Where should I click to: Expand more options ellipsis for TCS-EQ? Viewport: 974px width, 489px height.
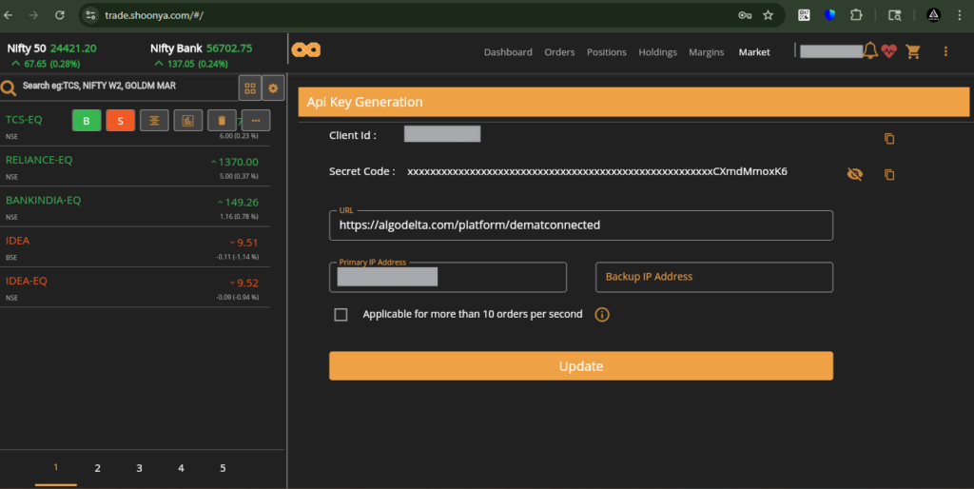click(256, 121)
